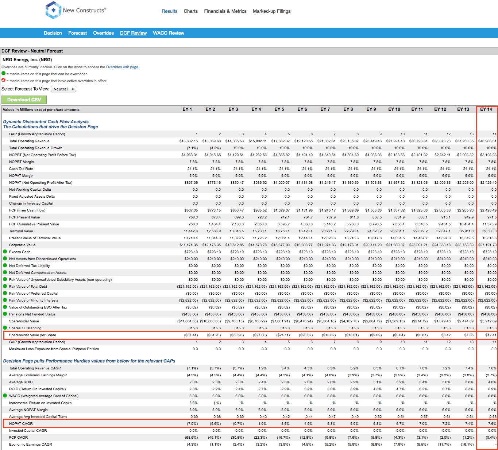Screen dimensions: 498x450
Task: Click the FCF CAGR row label
Action: coord(19,438)
